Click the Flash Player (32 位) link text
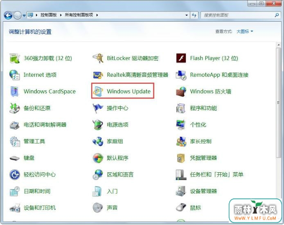 click(214, 58)
